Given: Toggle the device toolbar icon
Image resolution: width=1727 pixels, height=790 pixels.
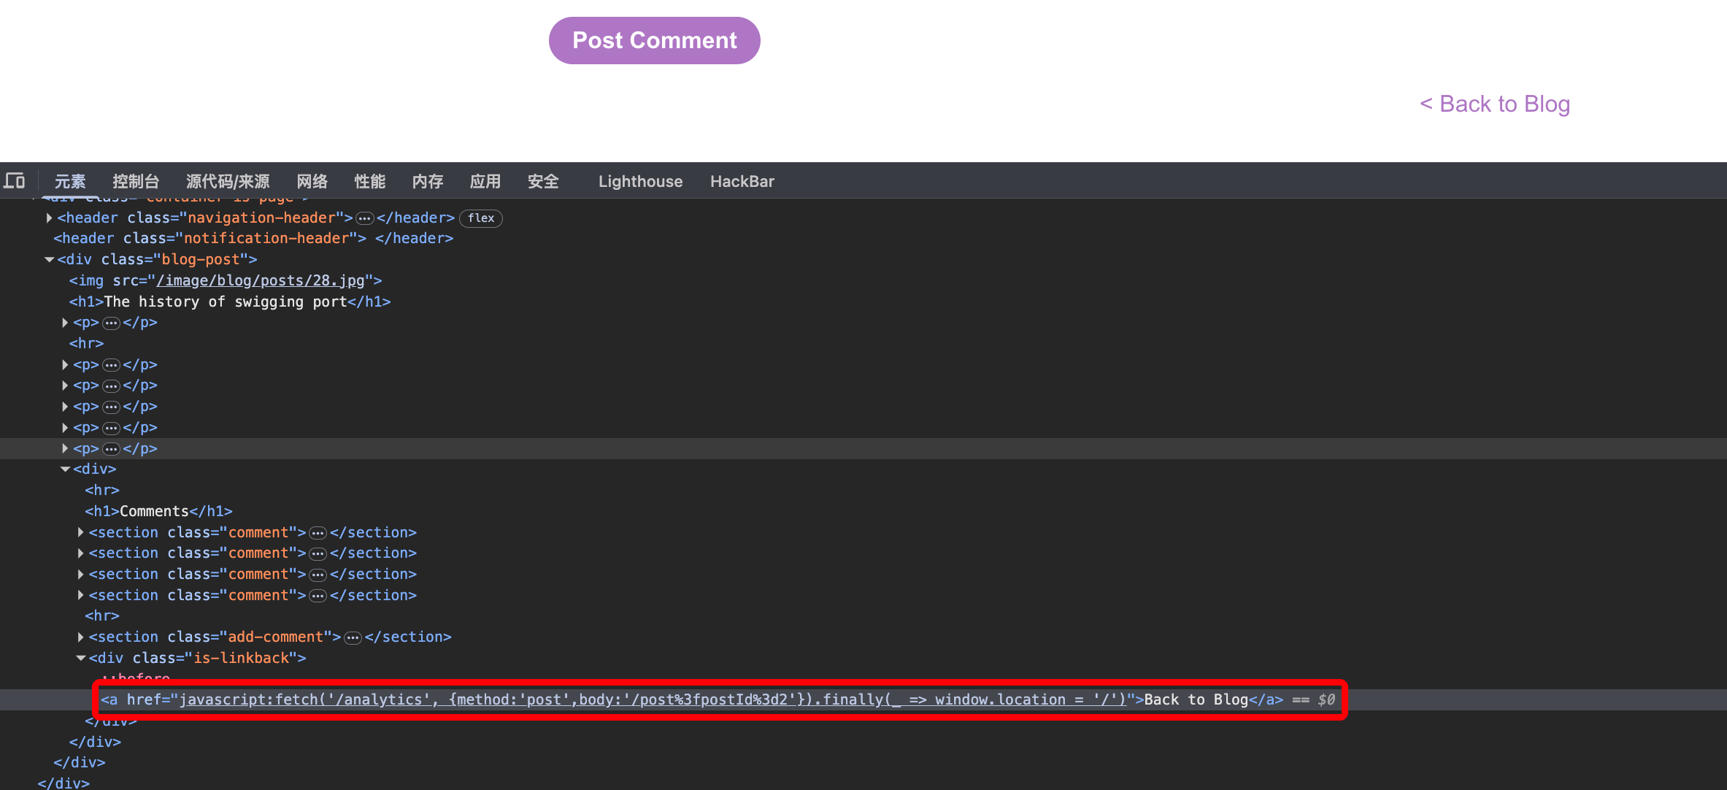Looking at the screenshot, I should [15, 180].
